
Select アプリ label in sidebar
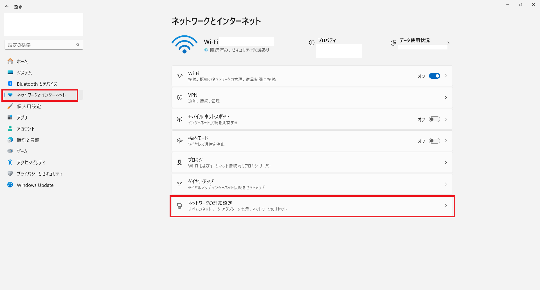click(22, 117)
